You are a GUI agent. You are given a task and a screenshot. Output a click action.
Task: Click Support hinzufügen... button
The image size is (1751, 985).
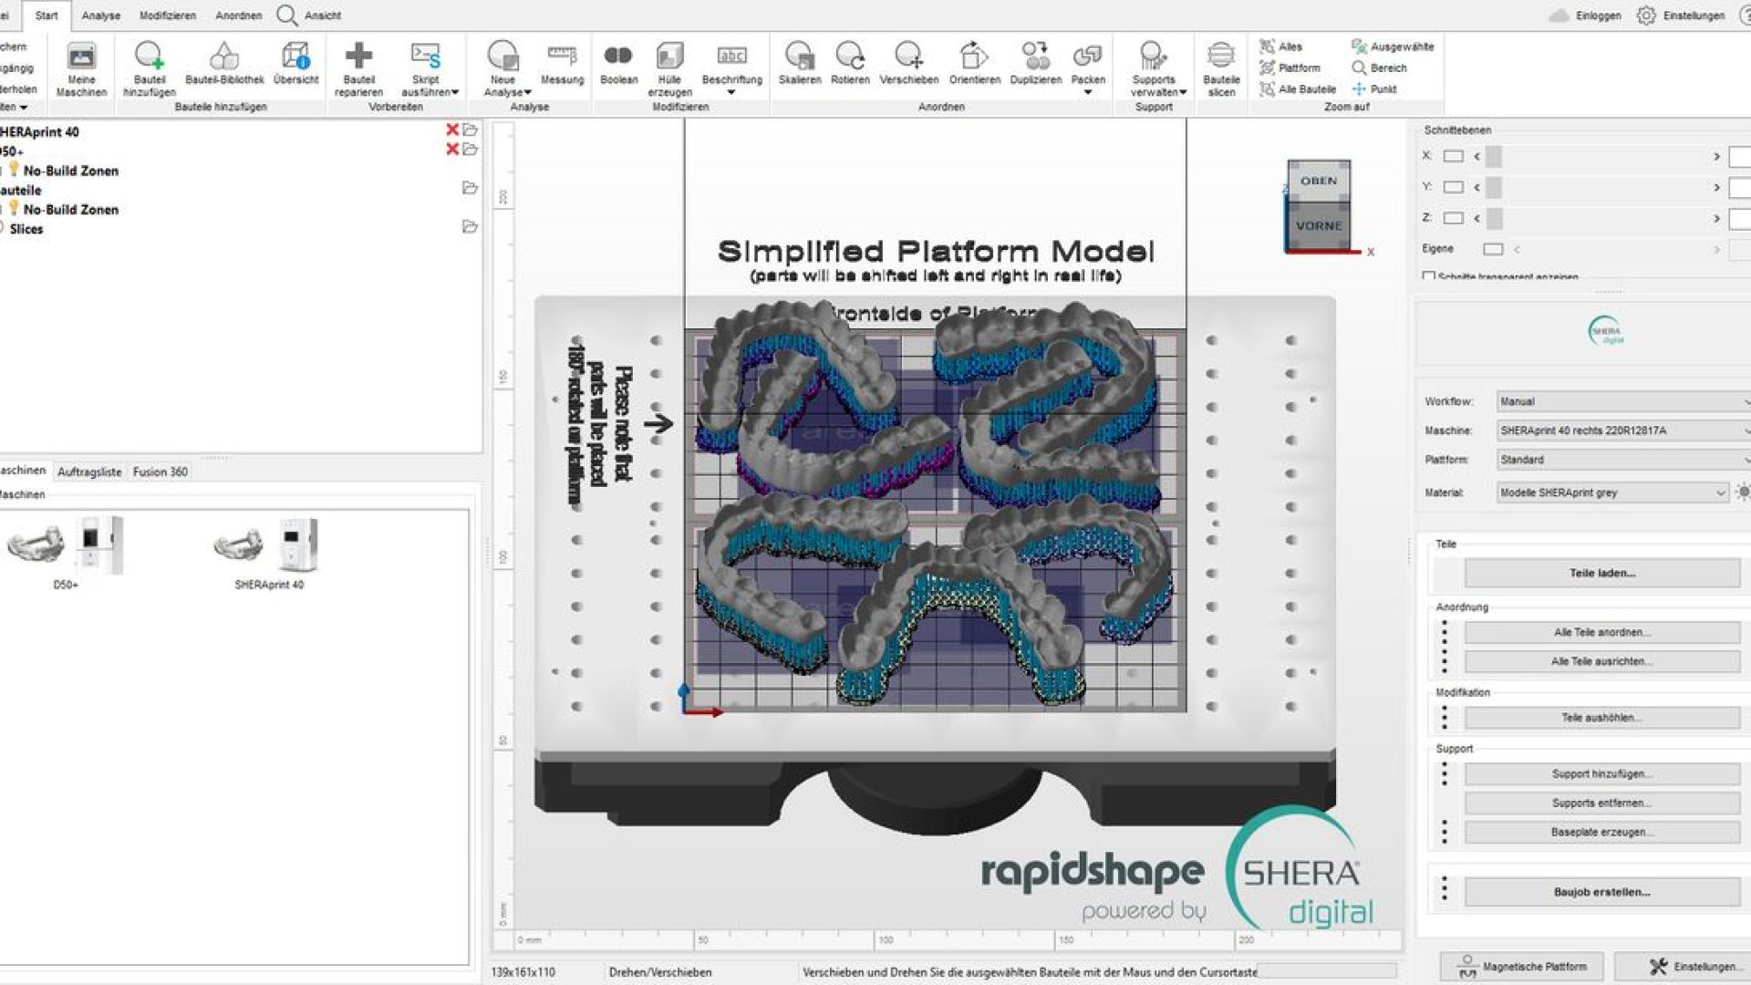1602,774
